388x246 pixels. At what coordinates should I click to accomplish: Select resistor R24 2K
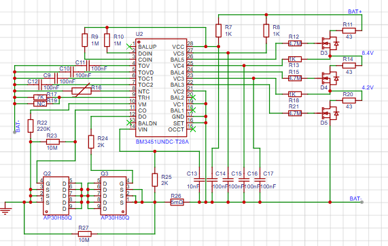91,142
